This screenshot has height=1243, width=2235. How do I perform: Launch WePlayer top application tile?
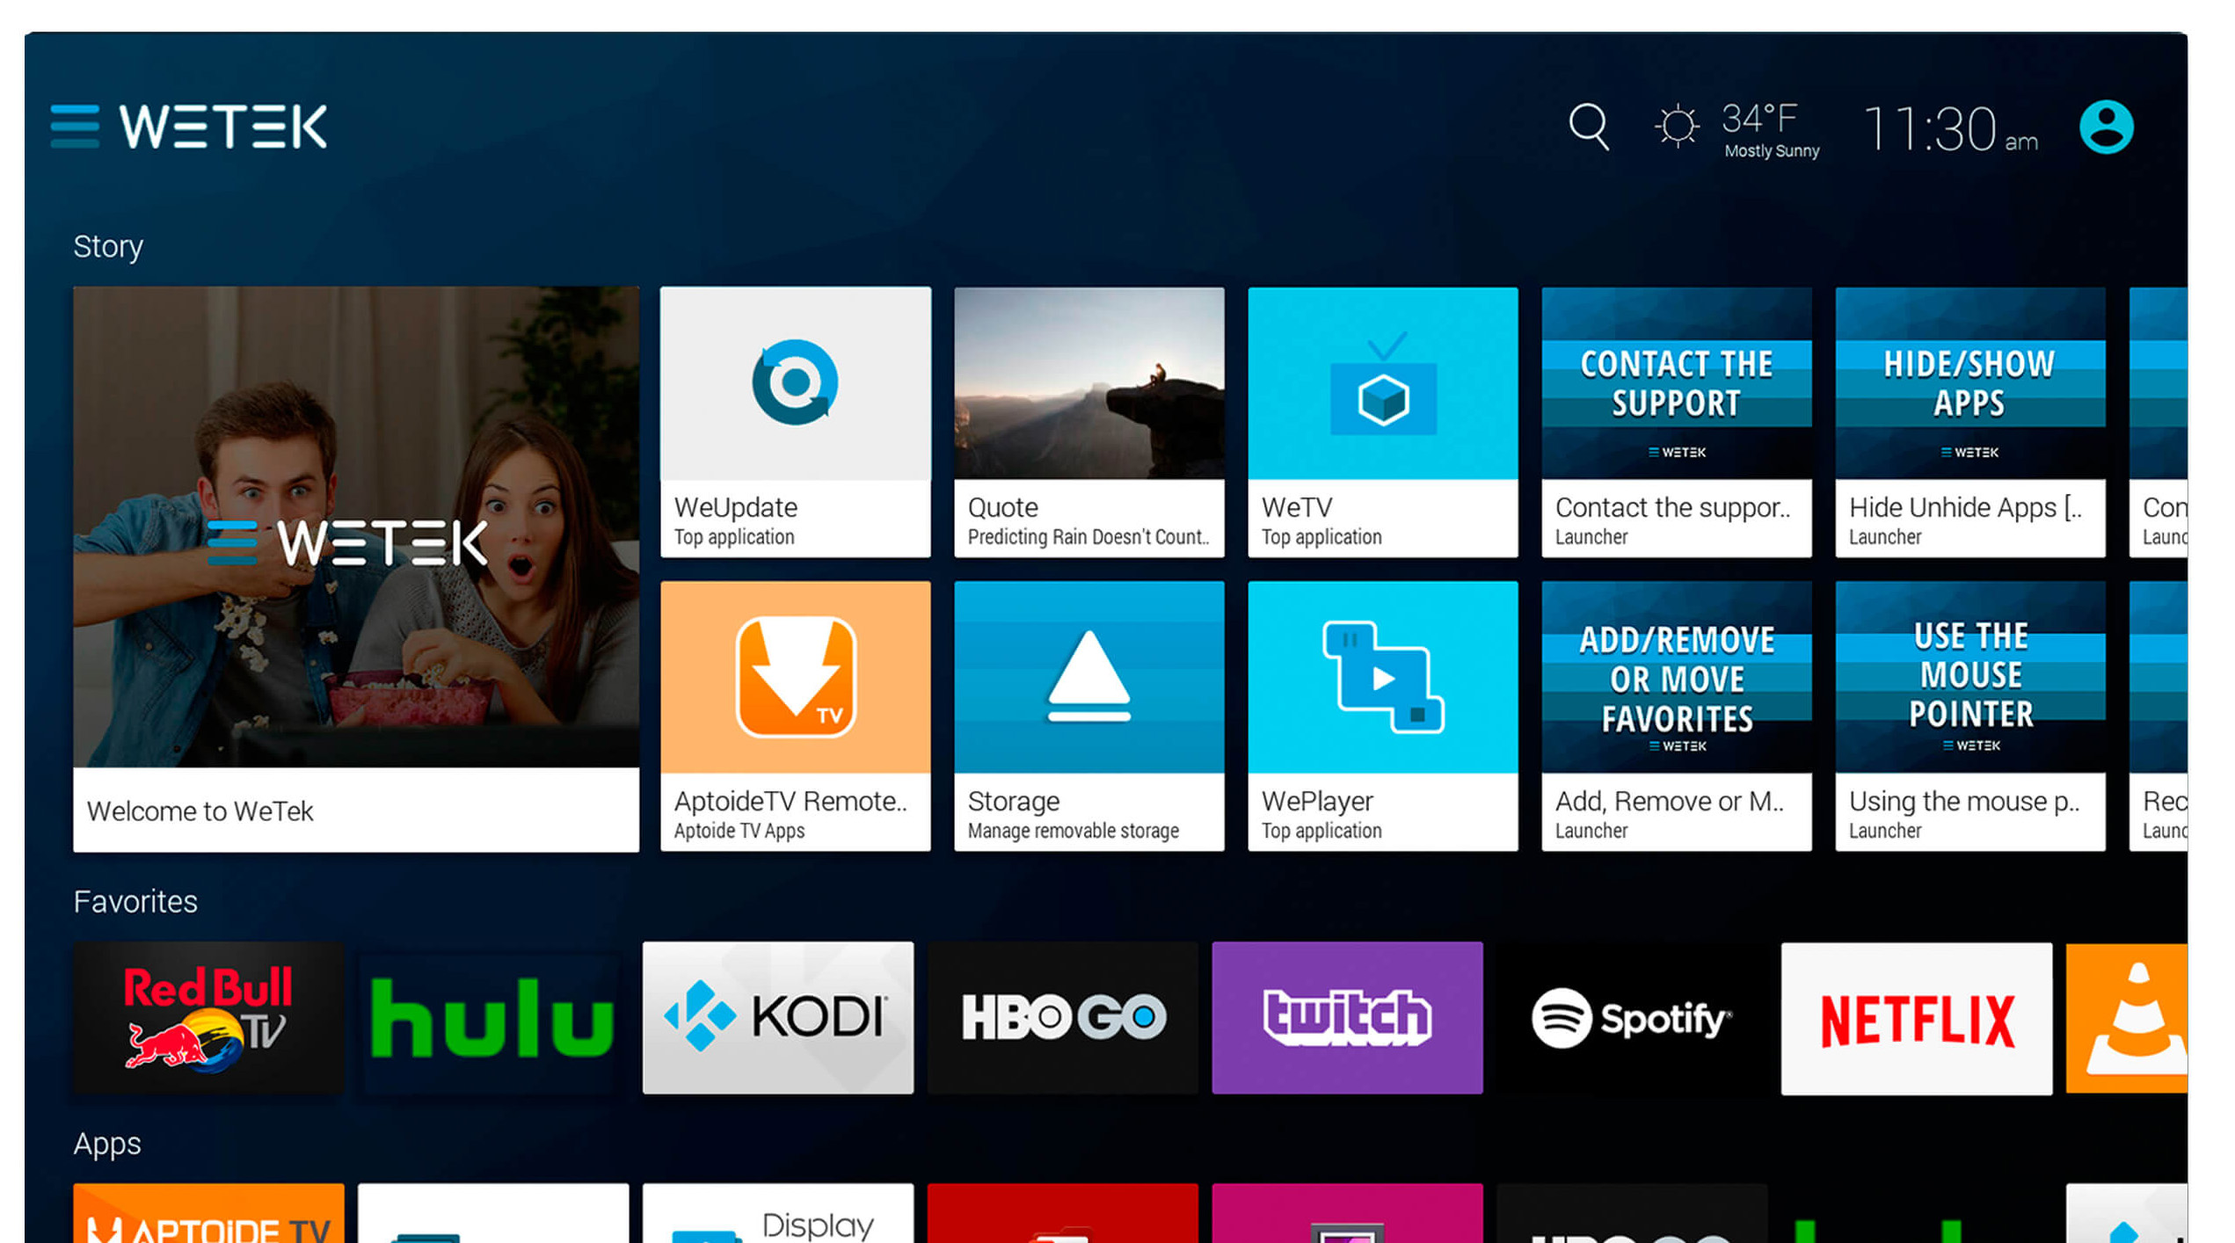pyautogui.click(x=1382, y=716)
